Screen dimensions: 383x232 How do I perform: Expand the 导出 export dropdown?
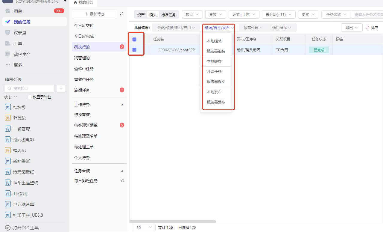click(352, 28)
